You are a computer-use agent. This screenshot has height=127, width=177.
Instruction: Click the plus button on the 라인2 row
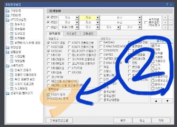point(165,22)
